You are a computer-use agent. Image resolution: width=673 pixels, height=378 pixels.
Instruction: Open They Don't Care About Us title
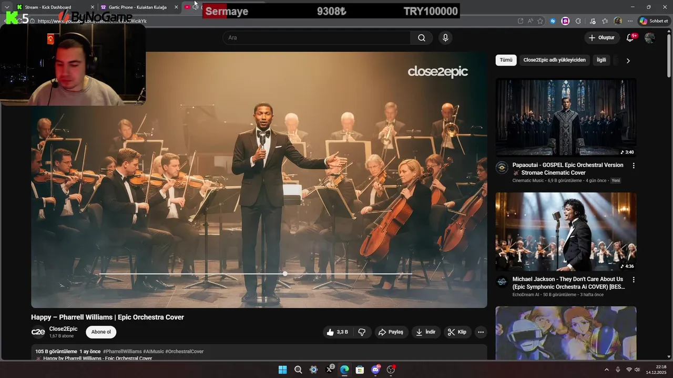click(x=568, y=283)
